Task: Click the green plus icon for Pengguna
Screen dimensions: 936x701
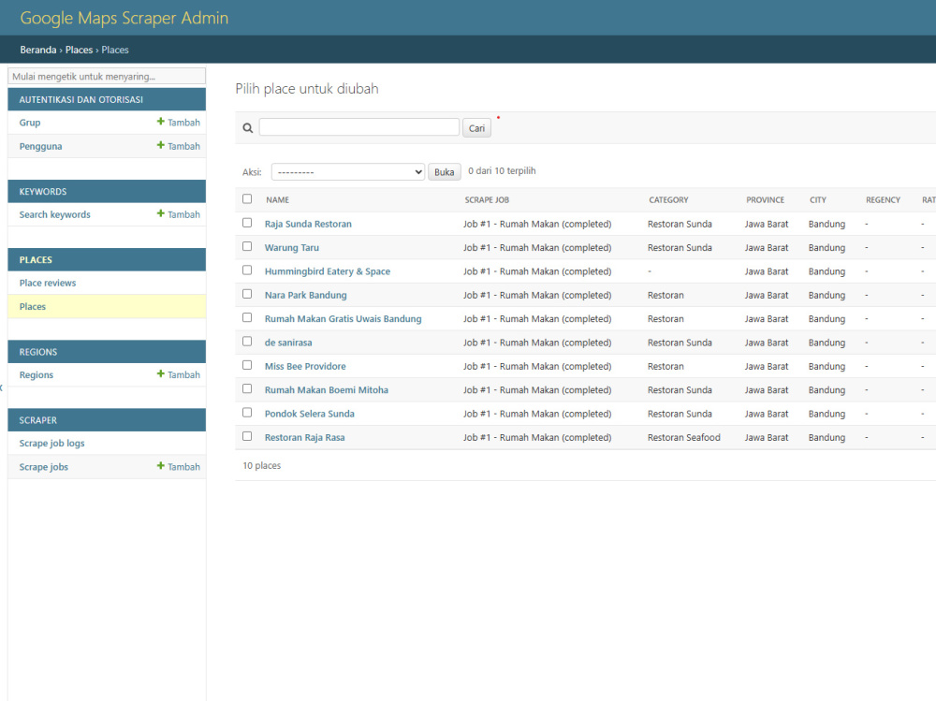Action: [x=161, y=145]
